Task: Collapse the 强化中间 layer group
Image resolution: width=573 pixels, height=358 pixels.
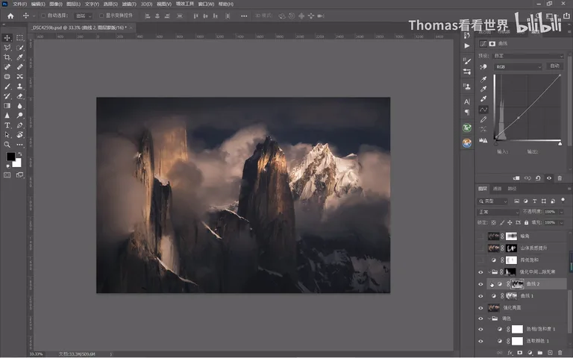Action: point(489,271)
